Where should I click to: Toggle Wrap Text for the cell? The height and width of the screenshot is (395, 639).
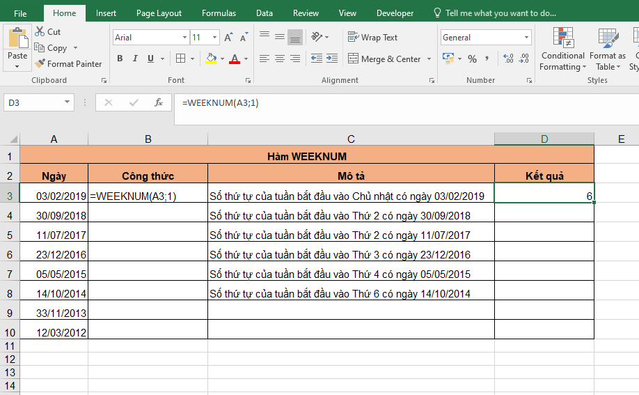(372, 38)
